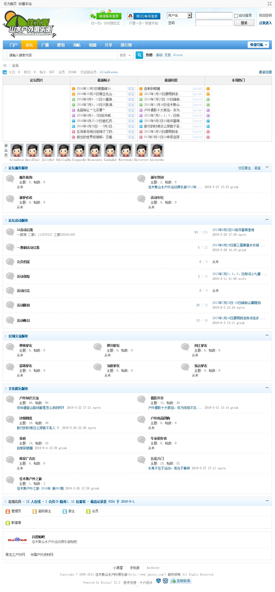275x592 pixels.
Task: Click the search content input box
Action: (x=62, y=55)
